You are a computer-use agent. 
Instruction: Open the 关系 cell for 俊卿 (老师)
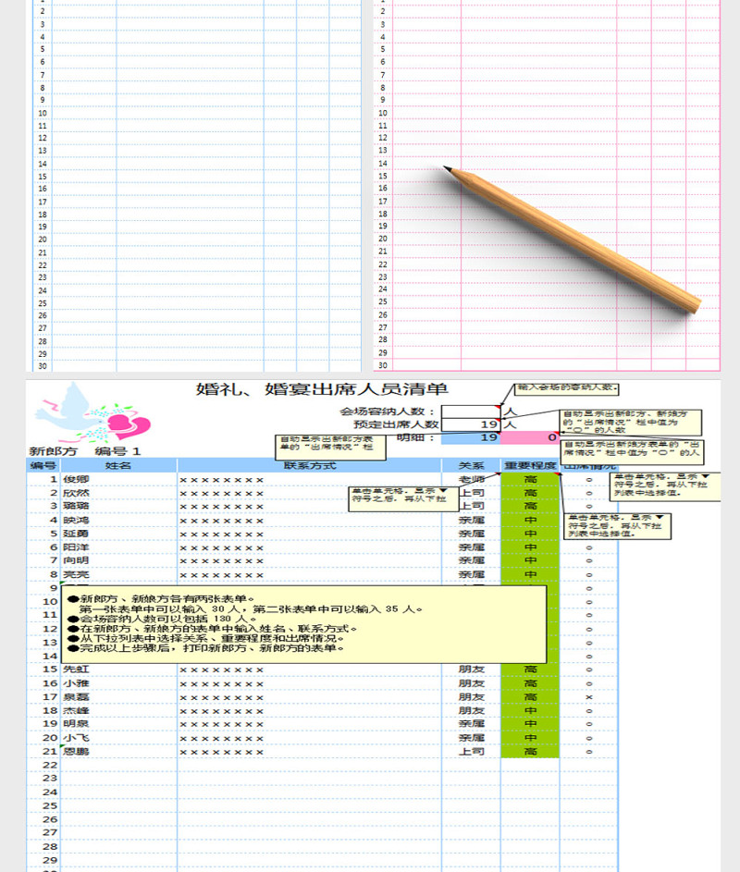pos(471,479)
